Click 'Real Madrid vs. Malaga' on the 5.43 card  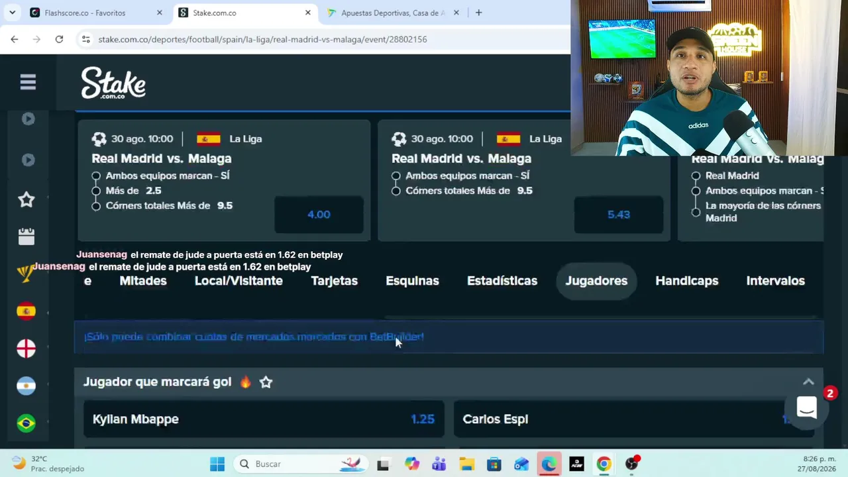click(x=462, y=158)
